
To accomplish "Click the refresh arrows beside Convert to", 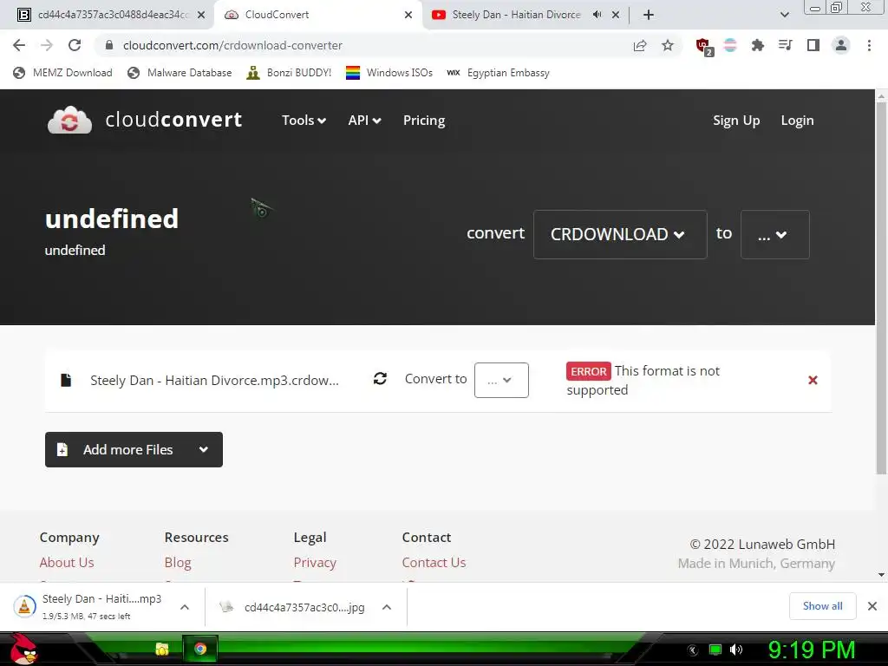I will pyautogui.click(x=380, y=378).
